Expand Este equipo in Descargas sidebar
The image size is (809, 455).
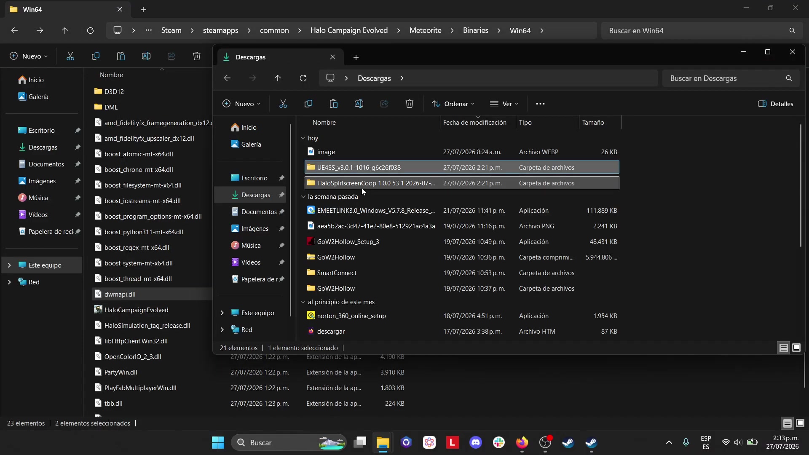pos(222,313)
